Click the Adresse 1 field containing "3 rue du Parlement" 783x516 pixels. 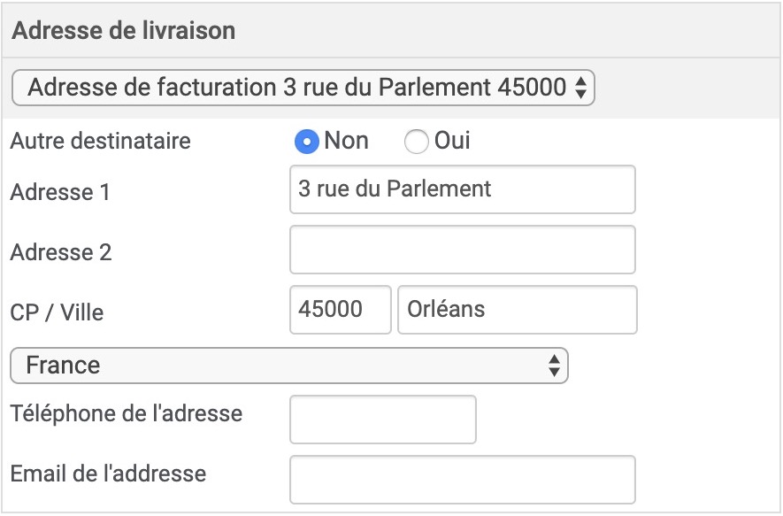[463, 189]
